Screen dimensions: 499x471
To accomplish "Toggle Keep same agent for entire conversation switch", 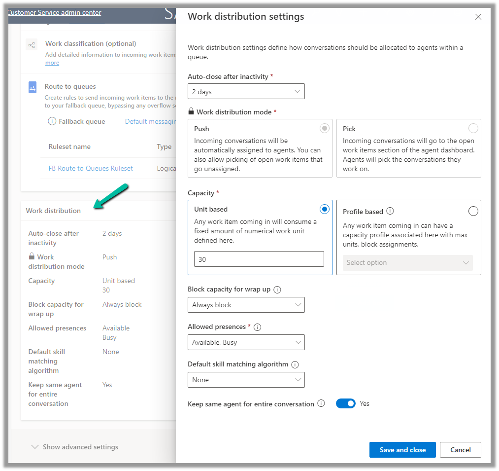I will (x=346, y=403).
